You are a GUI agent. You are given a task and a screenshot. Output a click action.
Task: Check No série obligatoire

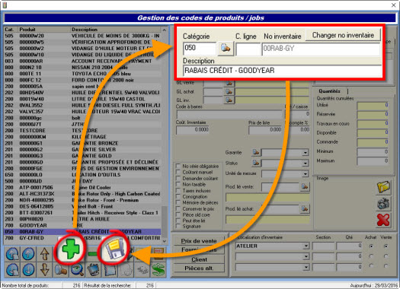point(178,166)
